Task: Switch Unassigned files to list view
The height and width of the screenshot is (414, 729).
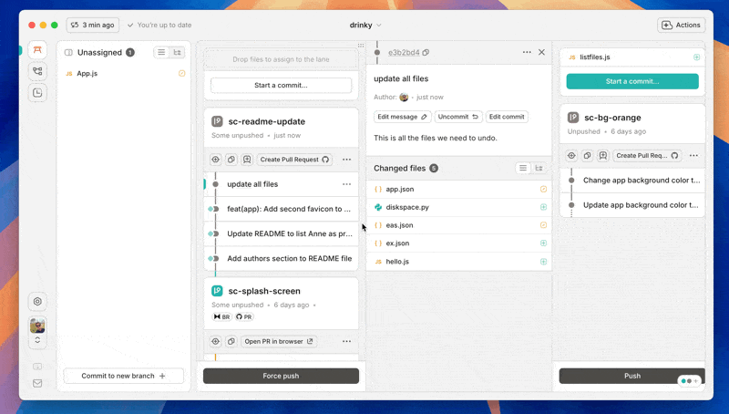Action: (x=160, y=53)
